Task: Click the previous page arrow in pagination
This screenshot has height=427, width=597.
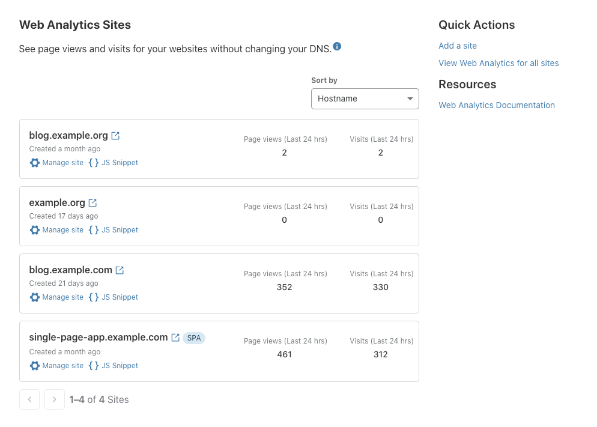Action: pos(29,399)
